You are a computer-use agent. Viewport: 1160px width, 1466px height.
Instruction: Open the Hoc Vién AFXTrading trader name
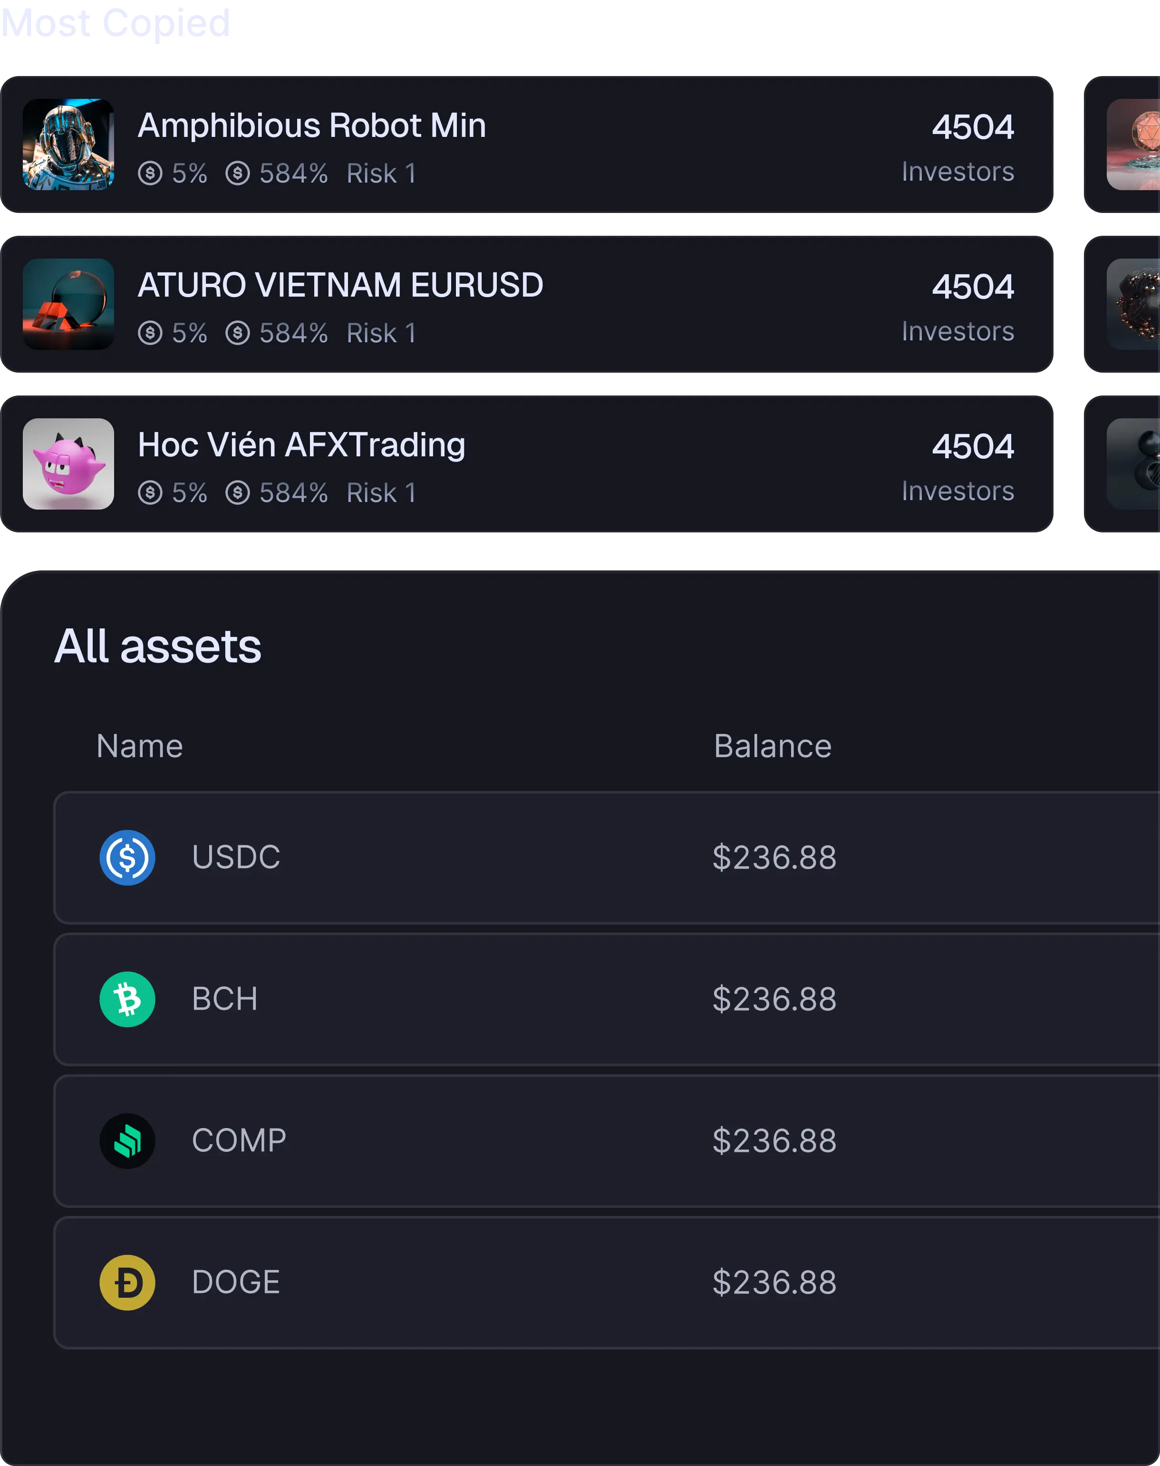coord(301,445)
